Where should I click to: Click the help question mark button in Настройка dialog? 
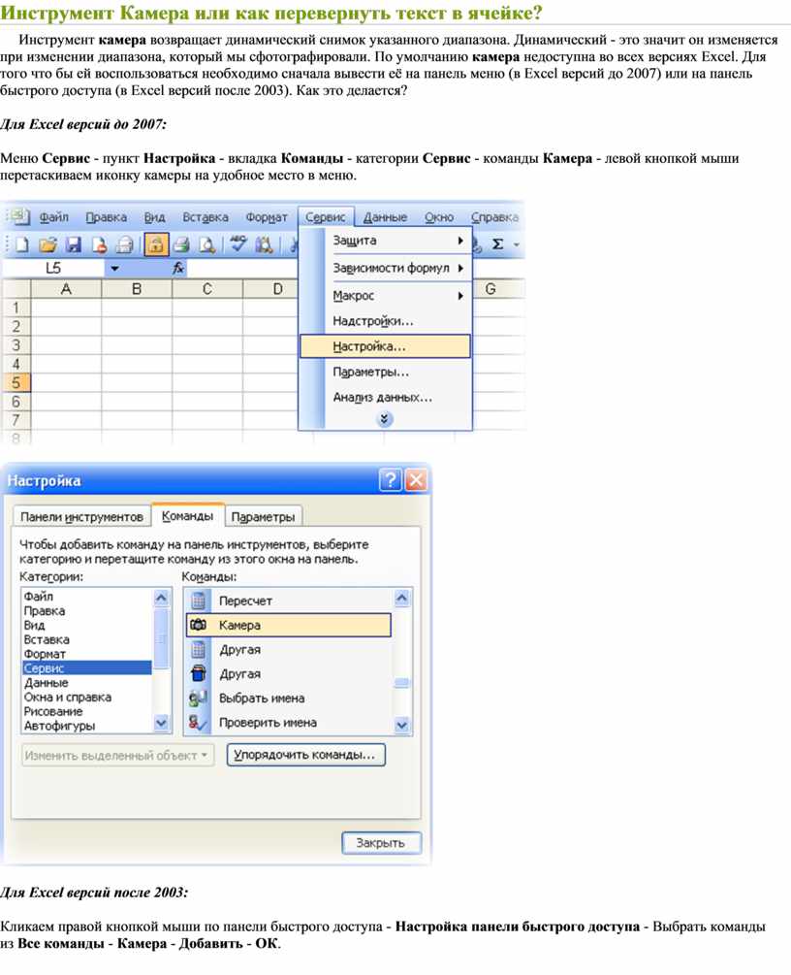coord(390,480)
